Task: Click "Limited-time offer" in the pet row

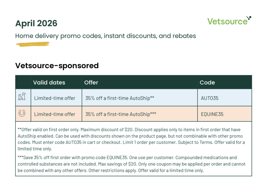Action: [x=55, y=98]
